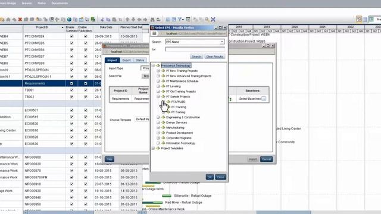Open the Documents menu at top
The width and height of the screenshot is (381, 214).
[x=60, y=3]
